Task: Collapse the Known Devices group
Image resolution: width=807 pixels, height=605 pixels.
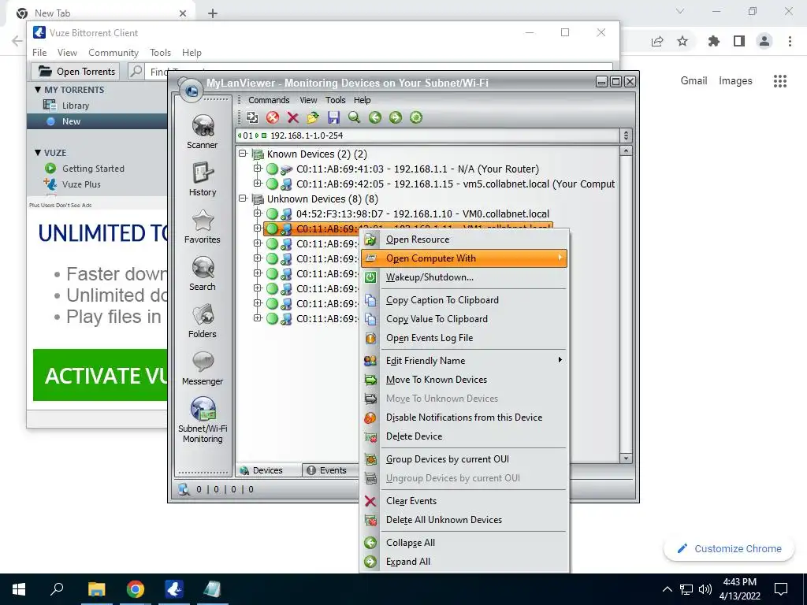Action: [x=243, y=154]
